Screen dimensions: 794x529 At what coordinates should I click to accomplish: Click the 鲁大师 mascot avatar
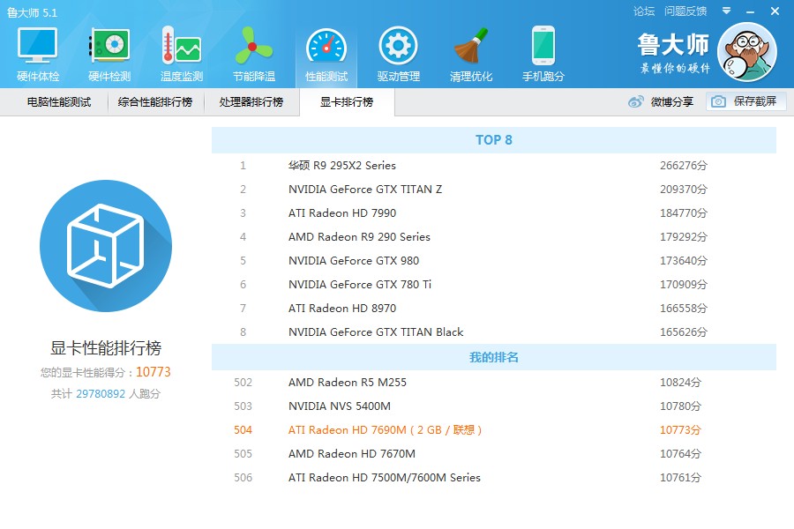[747, 52]
